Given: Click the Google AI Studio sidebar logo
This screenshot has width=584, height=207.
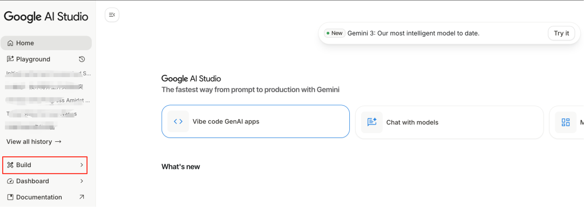Looking at the screenshot, I should click(46, 17).
